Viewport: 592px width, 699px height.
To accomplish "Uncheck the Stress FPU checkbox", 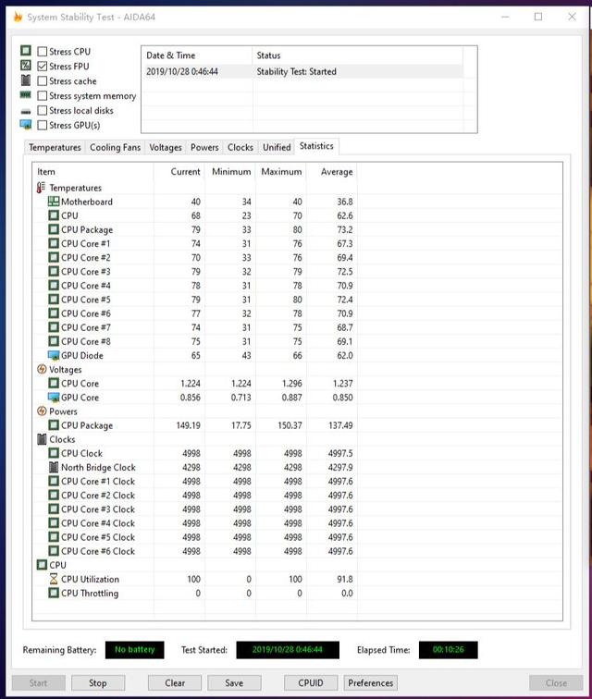I will (x=43, y=67).
